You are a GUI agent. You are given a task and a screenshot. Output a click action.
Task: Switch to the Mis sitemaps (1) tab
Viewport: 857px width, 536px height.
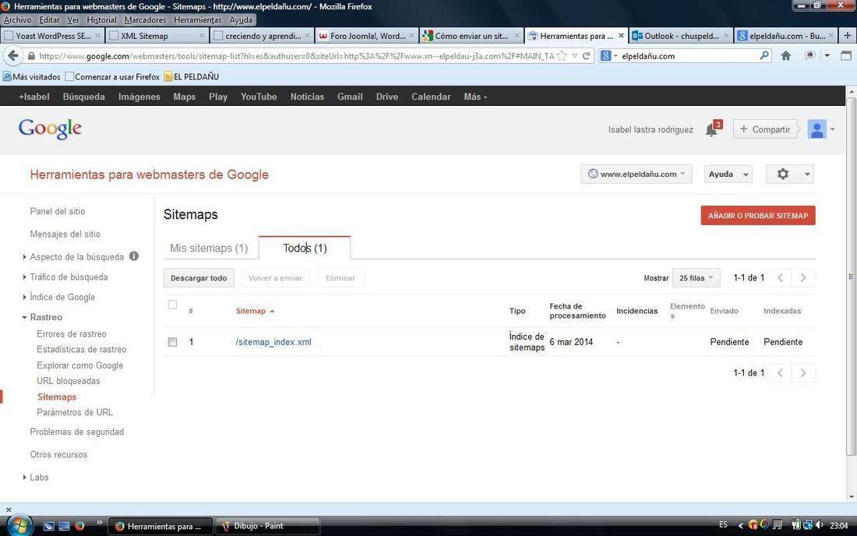209,248
